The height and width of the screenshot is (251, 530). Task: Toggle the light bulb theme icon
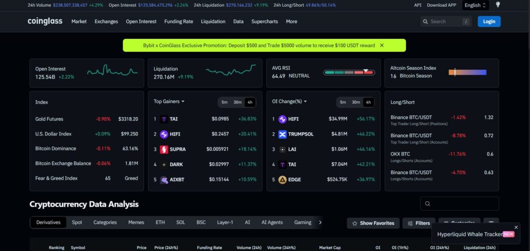pos(497,5)
